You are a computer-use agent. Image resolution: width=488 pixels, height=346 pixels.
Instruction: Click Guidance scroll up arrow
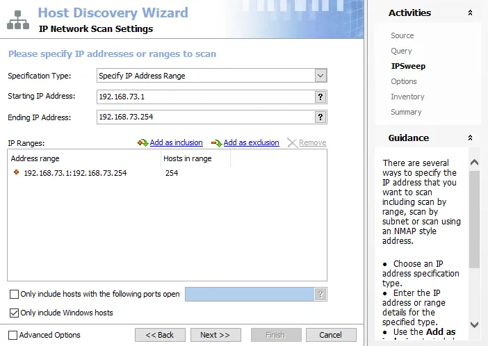pos(474,162)
